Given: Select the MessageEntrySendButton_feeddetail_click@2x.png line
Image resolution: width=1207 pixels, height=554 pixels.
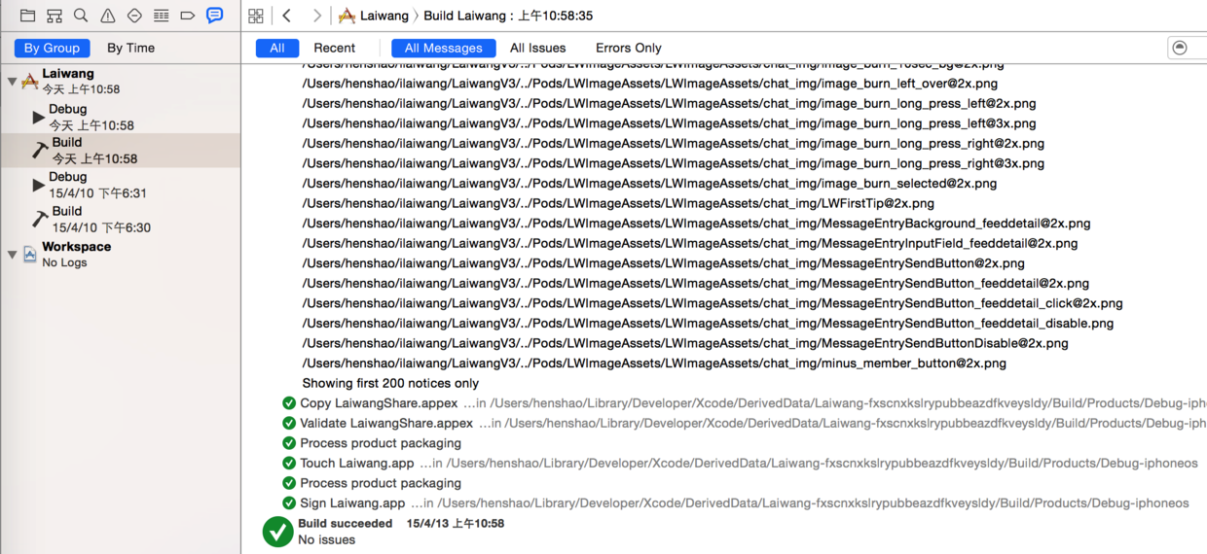Looking at the screenshot, I should point(713,303).
